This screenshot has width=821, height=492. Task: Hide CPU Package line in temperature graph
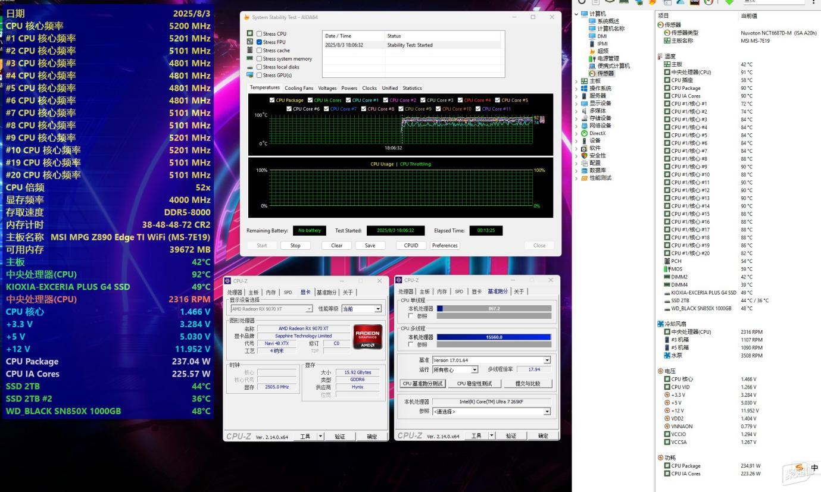pos(272,101)
